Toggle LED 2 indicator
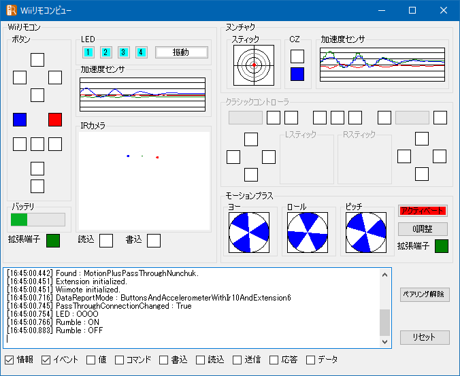The image size is (460, 376). pos(105,52)
